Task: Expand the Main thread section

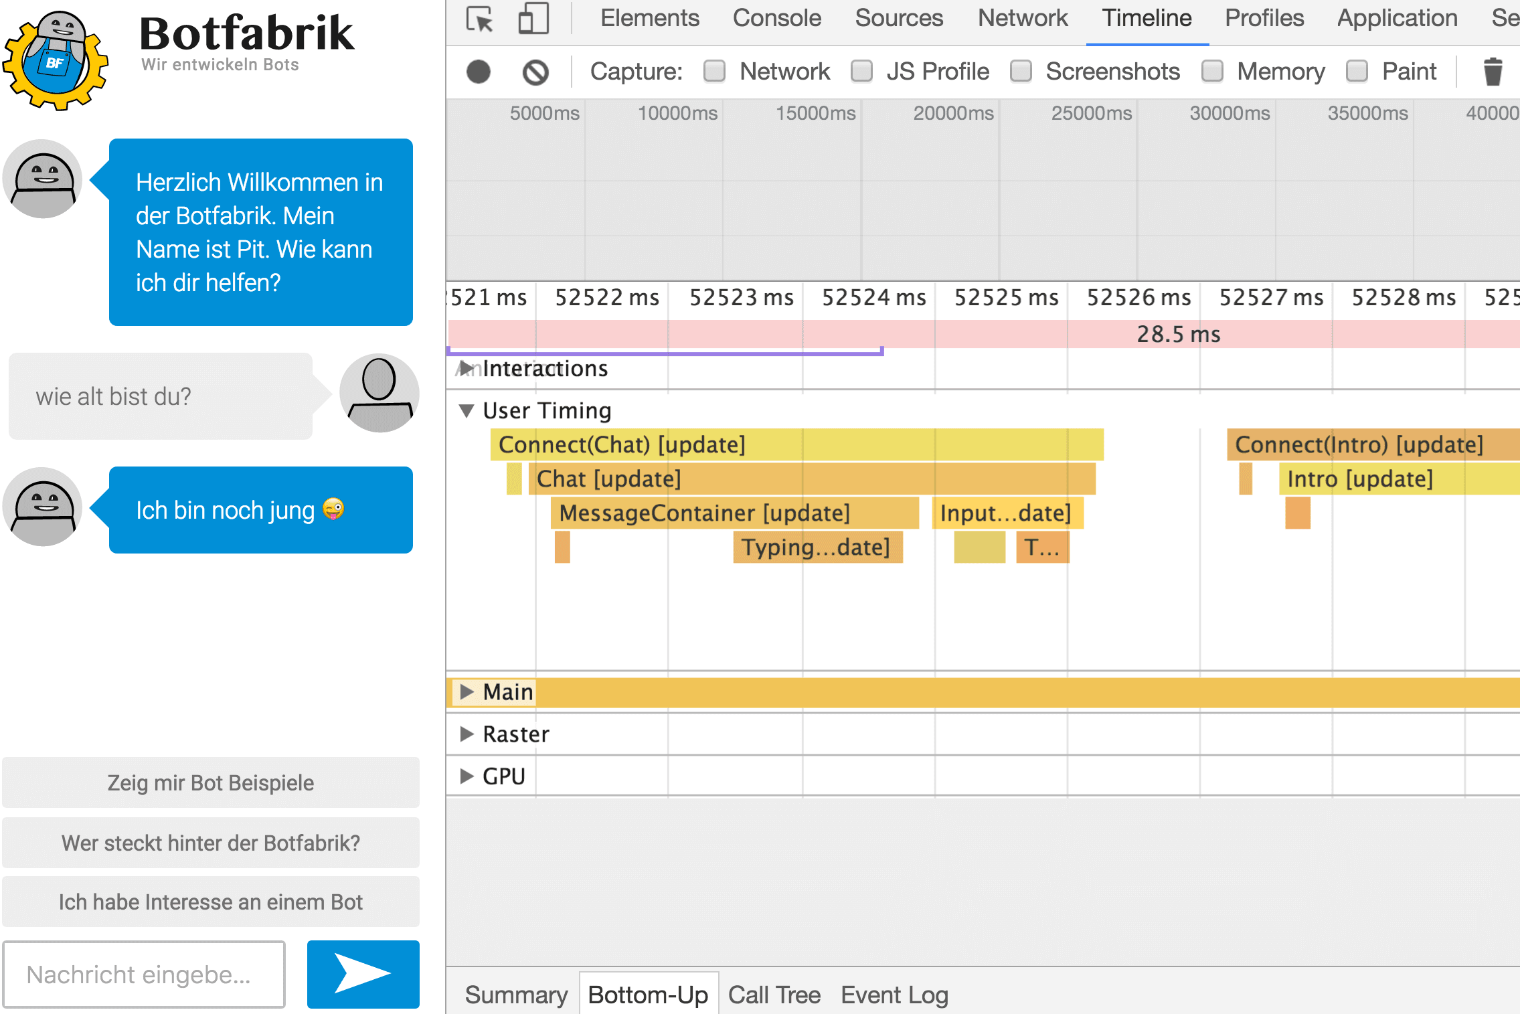Action: (x=467, y=691)
